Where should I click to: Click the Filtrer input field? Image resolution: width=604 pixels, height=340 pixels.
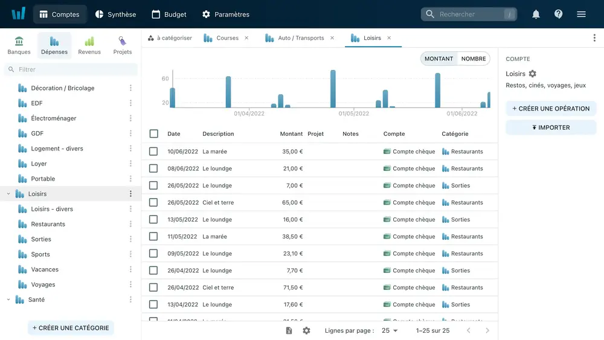point(72,69)
